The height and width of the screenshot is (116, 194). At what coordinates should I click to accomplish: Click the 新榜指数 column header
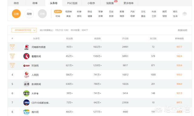[179, 38]
